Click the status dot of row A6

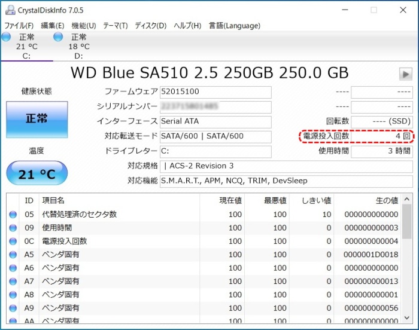13,268
